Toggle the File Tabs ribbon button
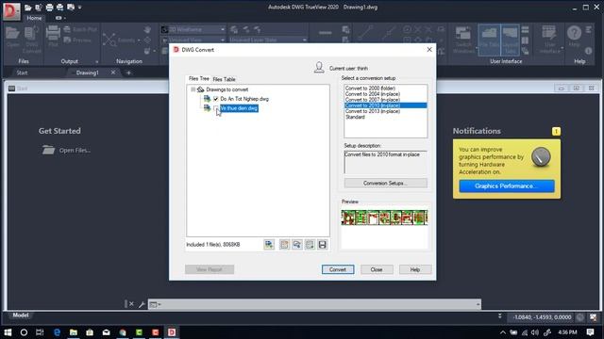Screen dimensions: 604x339 coord(489,40)
